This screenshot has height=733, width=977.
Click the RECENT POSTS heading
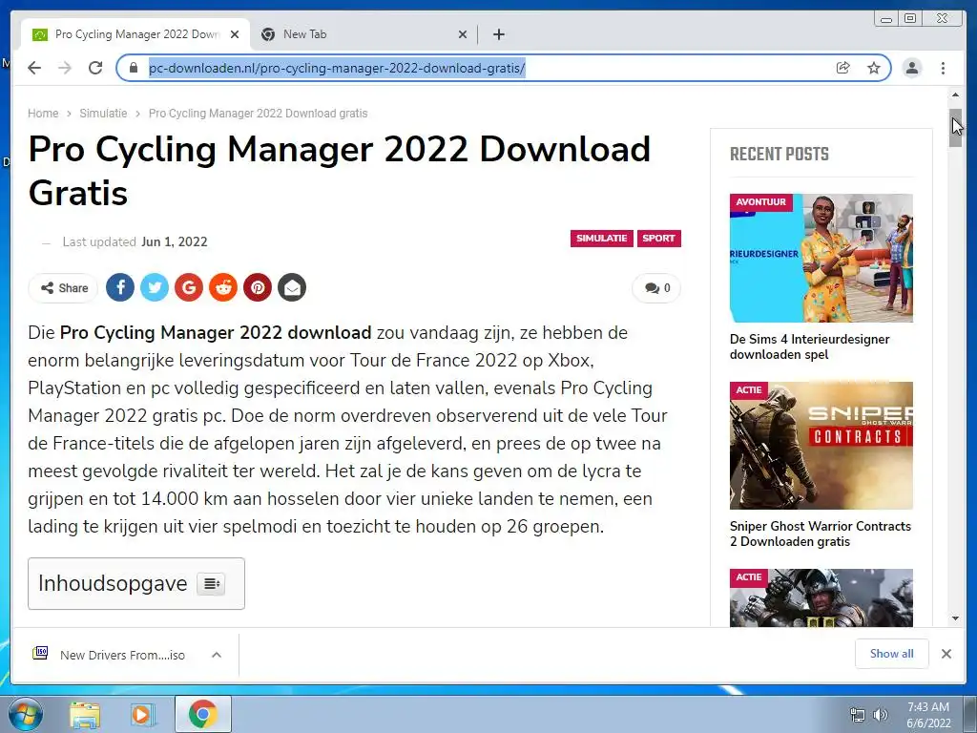tap(780, 154)
